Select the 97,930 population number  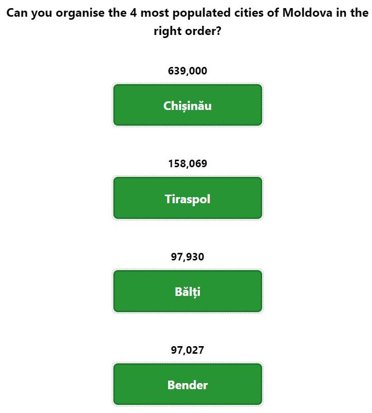(188, 257)
